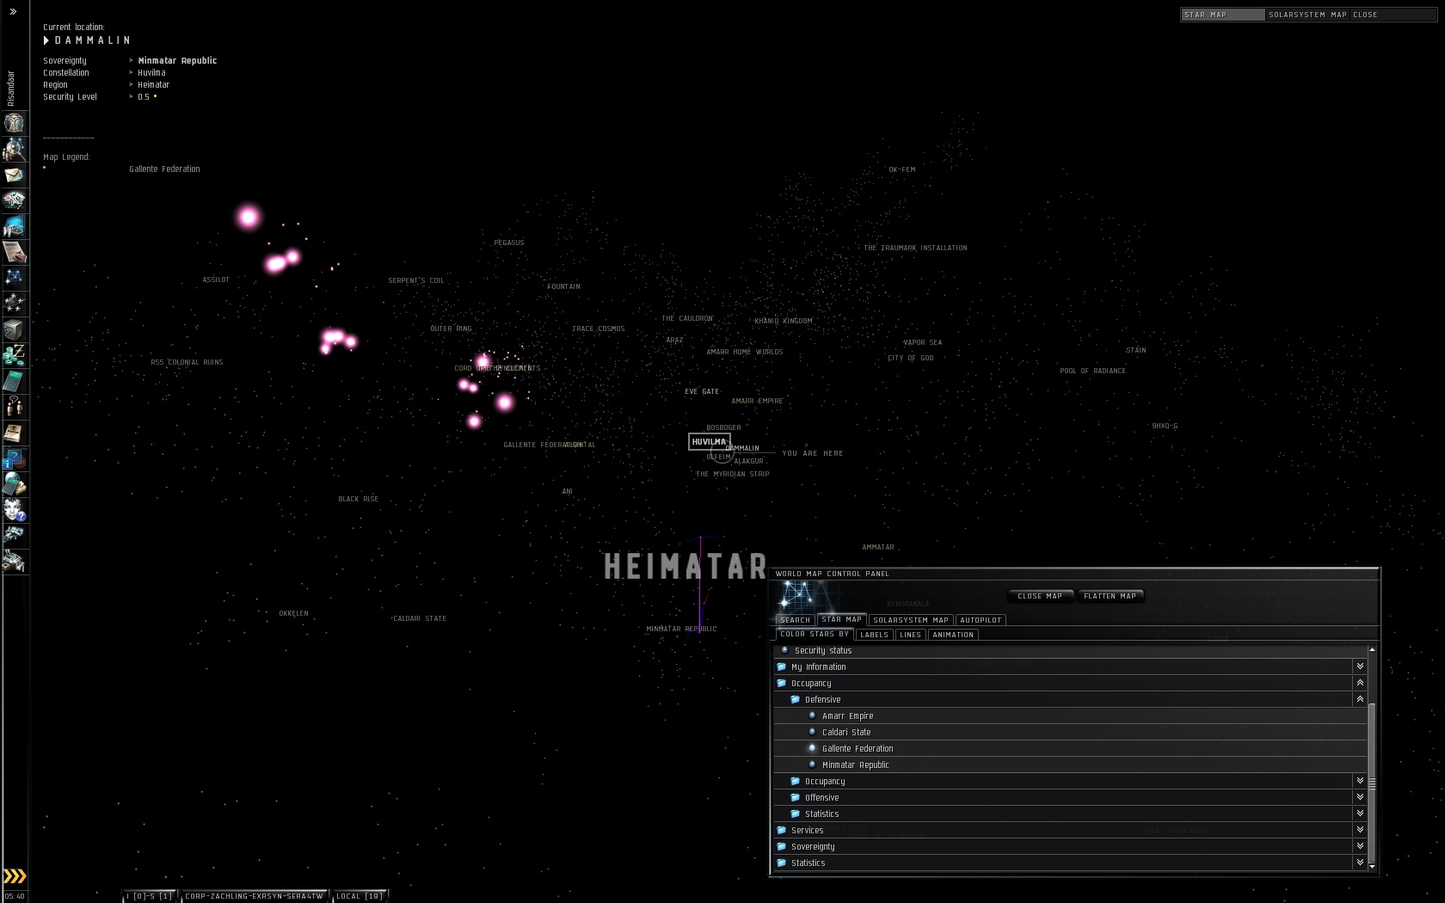Expand the Sovereignty group chevron
1445x903 pixels.
tap(1360, 846)
